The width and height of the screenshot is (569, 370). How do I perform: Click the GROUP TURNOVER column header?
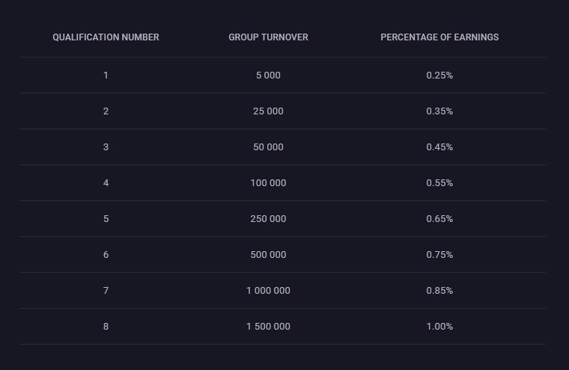point(268,37)
